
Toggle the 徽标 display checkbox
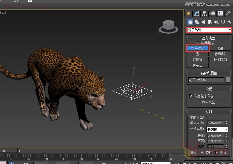203,152
